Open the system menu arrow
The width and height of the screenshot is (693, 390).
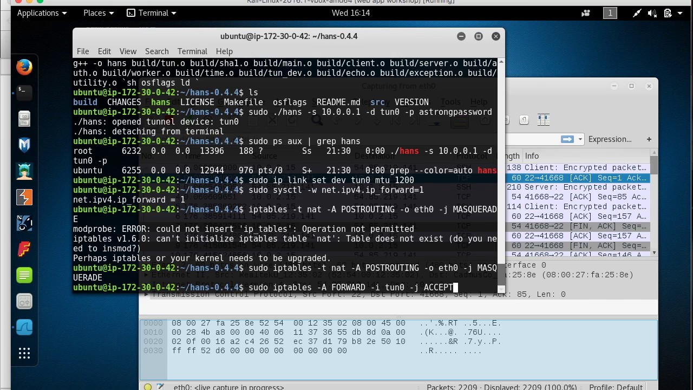pyautogui.click(x=679, y=13)
